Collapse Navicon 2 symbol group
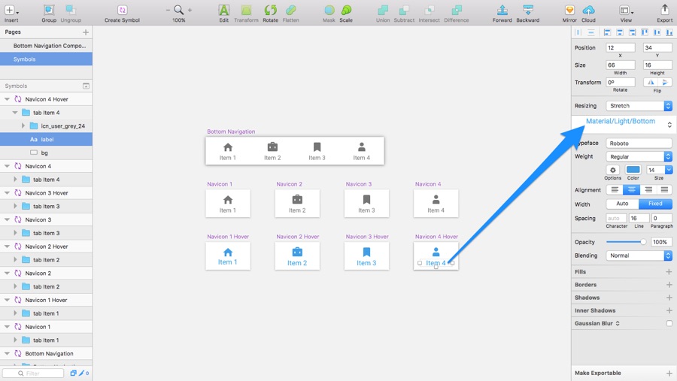The height and width of the screenshot is (381, 677). [7, 273]
